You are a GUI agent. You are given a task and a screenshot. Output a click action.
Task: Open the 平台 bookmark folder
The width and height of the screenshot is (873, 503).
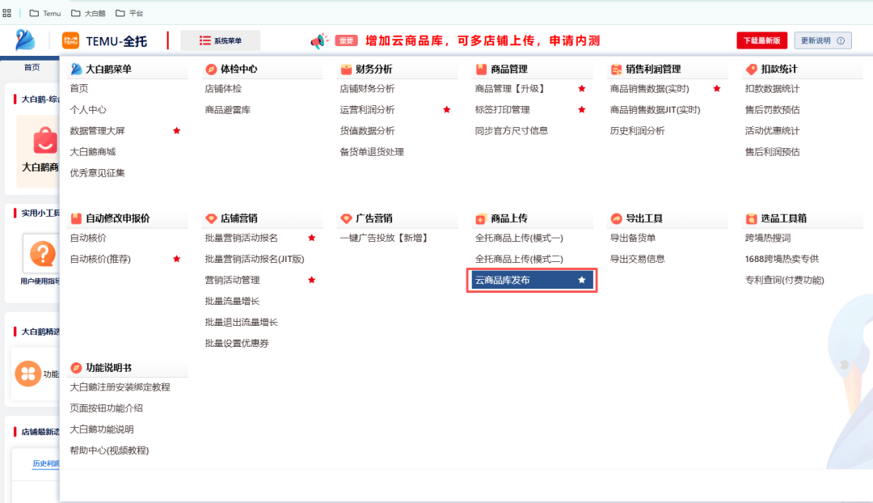[129, 13]
